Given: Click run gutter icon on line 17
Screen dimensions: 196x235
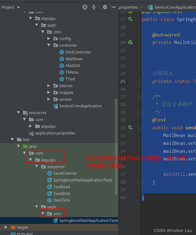Looking at the screenshot, I should (x=130, y=19).
